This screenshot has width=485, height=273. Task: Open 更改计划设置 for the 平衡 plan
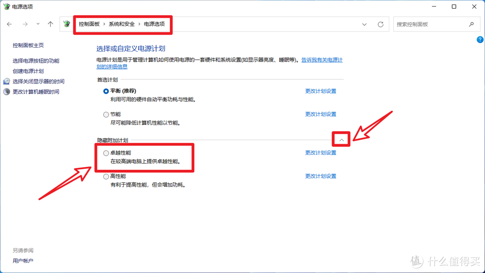point(321,90)
